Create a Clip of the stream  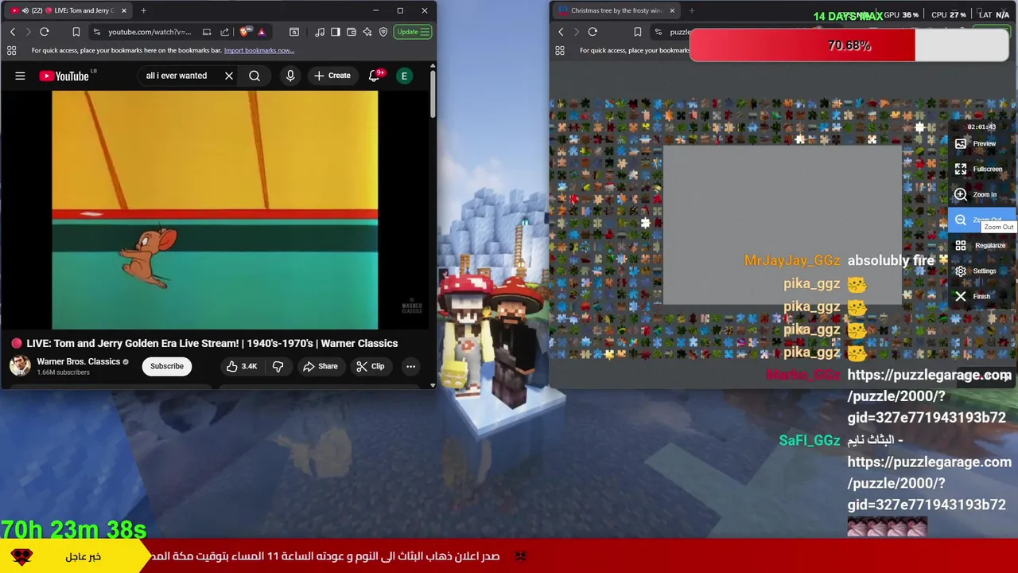[x=371, y=366]
